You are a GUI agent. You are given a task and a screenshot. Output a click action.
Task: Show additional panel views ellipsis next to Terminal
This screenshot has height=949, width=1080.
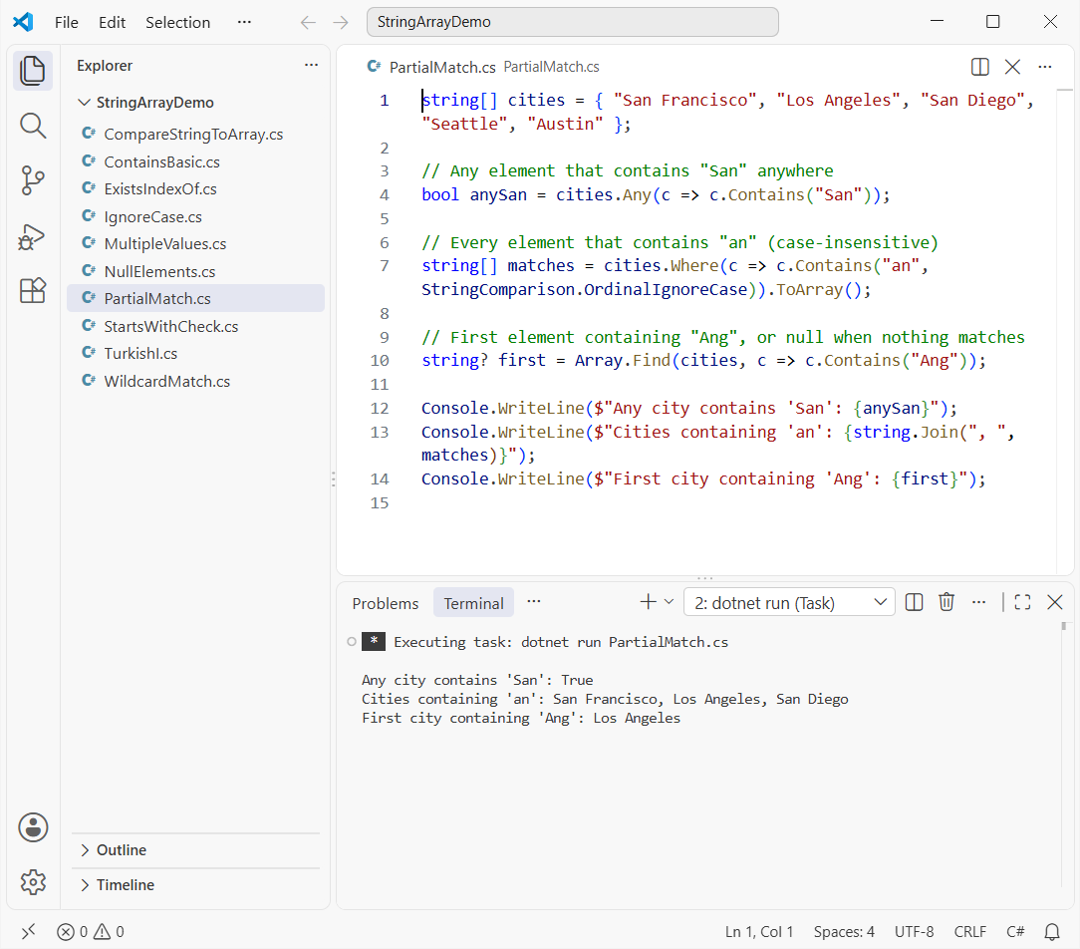534,602
